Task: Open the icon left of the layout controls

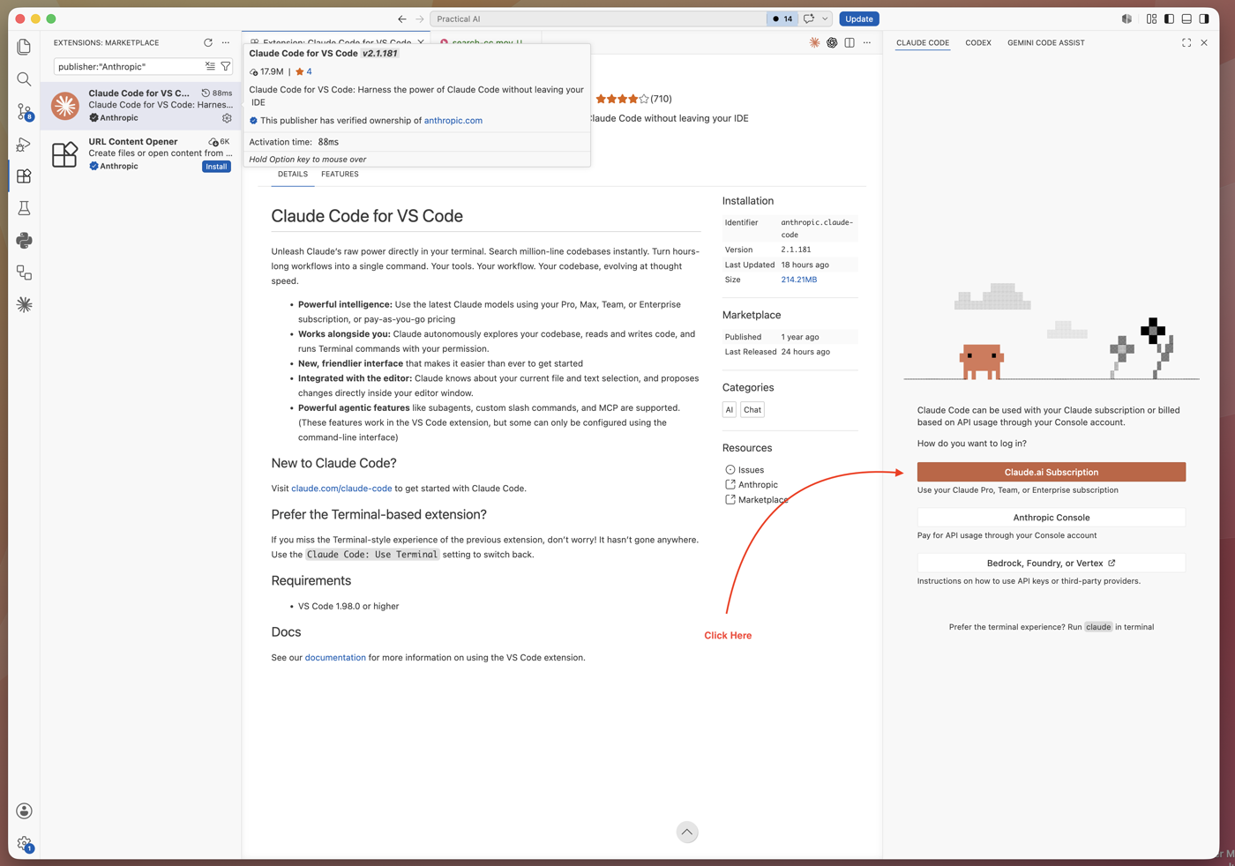Action: coord(1127,19)
